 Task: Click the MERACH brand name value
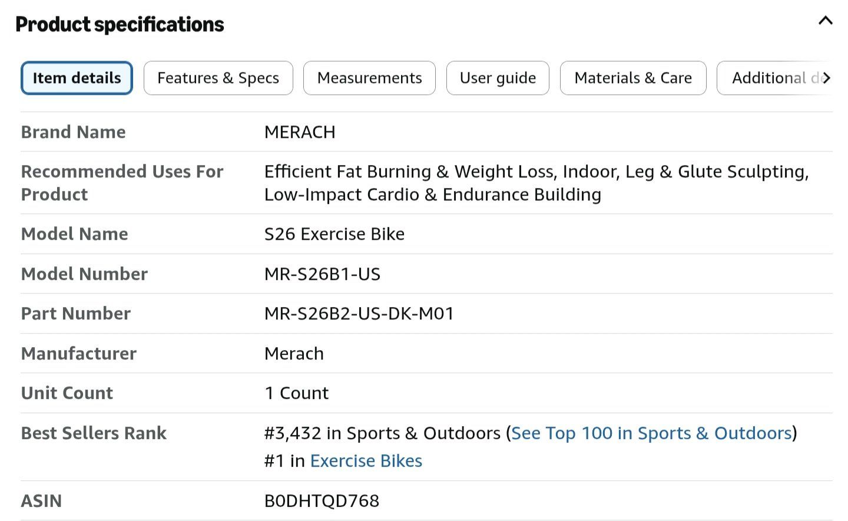coord(300,132)
